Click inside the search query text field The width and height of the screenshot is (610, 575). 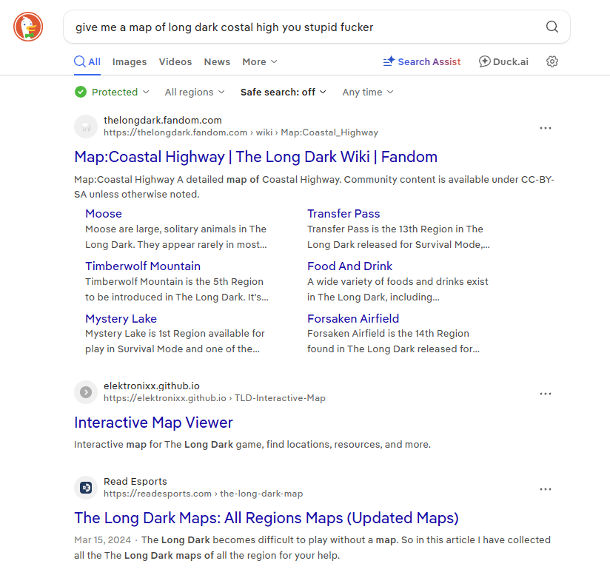(296, 27)
